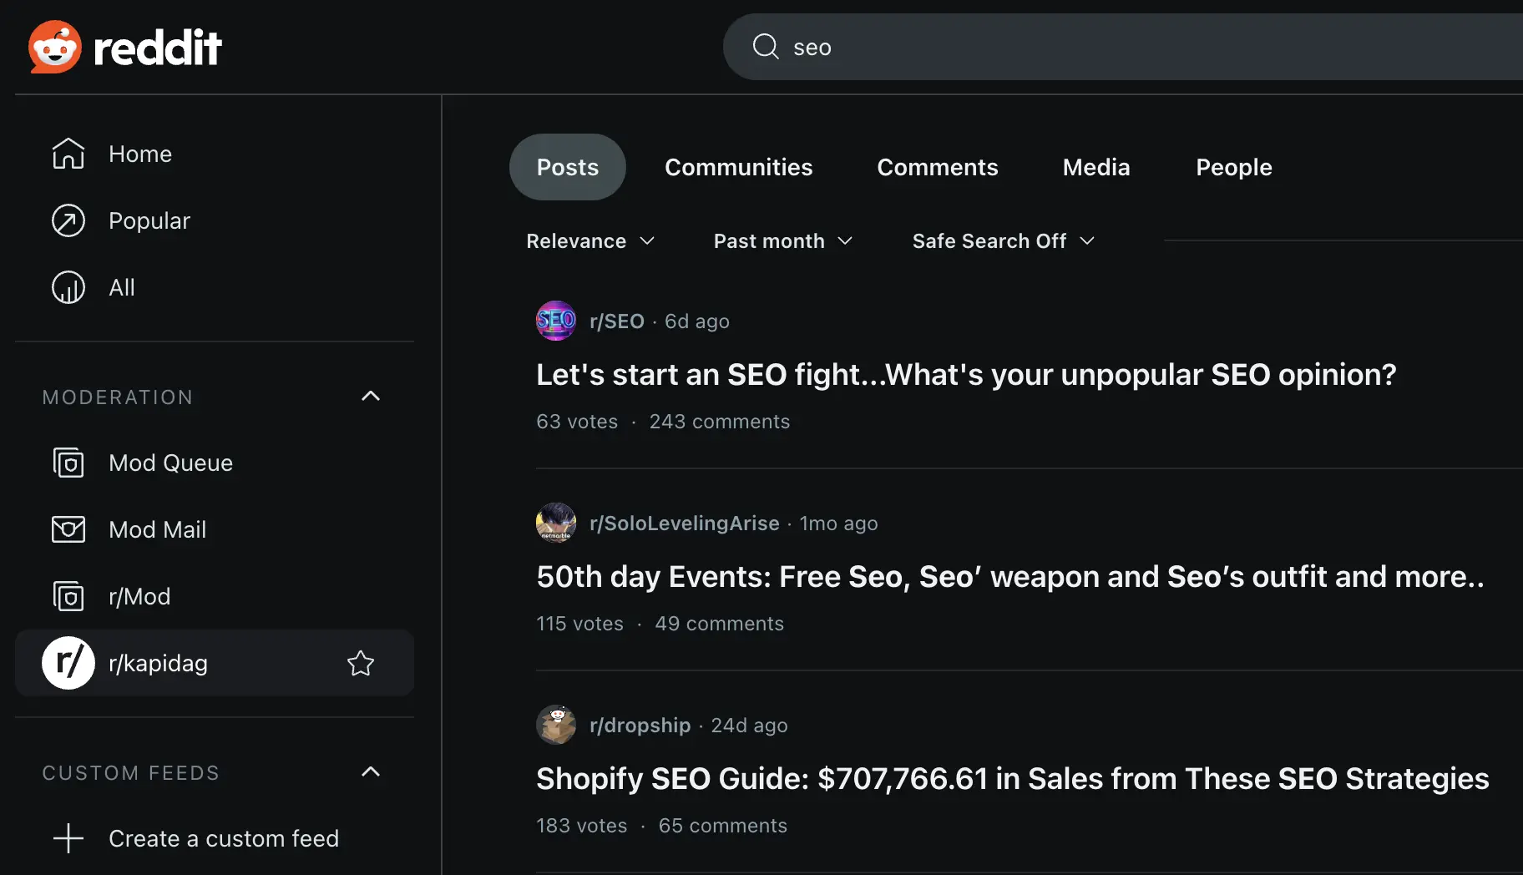Open the Popular feed link
The height and width of the screenshot is (875, 1523).
pos(149,221)
